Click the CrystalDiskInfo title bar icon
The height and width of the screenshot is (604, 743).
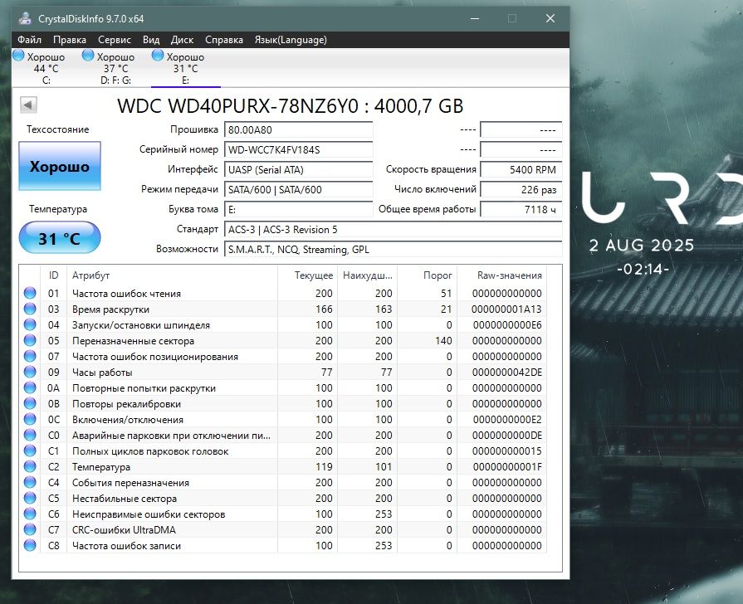[25, 18]
